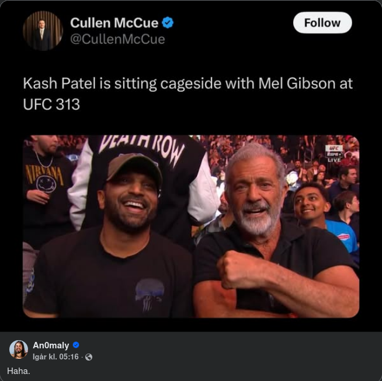The width and height of the screenshot is (382, 381).
Task: Open the post timestamp Igår kl. 05:16
Action: point(56,356)
